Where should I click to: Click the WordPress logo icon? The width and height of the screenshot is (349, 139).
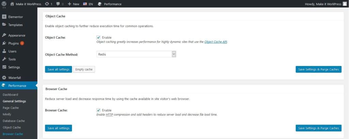pos(4,4)
